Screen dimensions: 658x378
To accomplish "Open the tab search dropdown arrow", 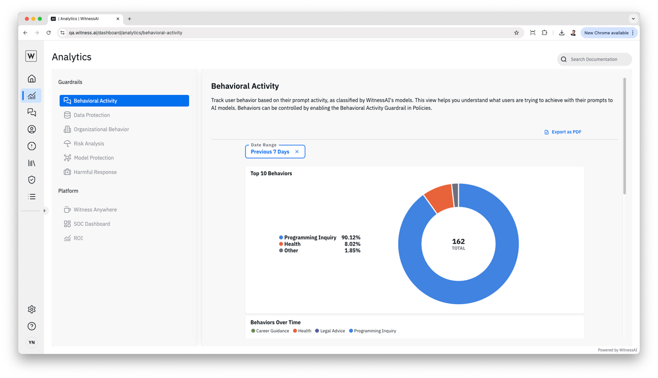I will click(633, 19).
